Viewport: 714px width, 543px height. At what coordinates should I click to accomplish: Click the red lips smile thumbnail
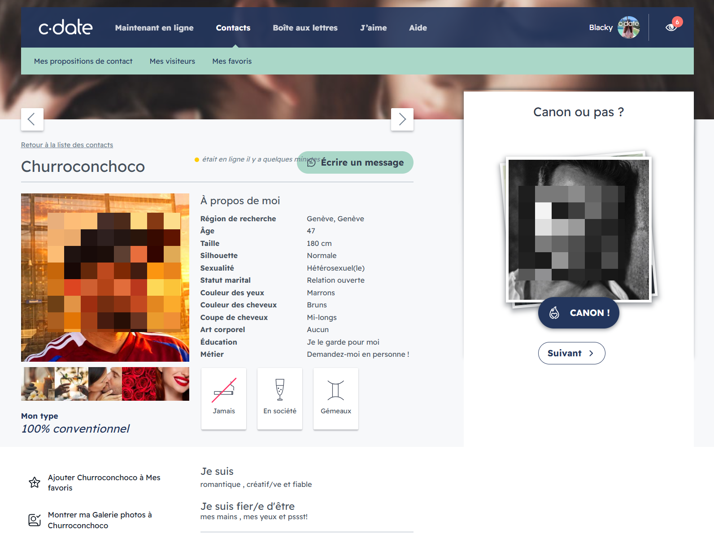coord(172,384)
